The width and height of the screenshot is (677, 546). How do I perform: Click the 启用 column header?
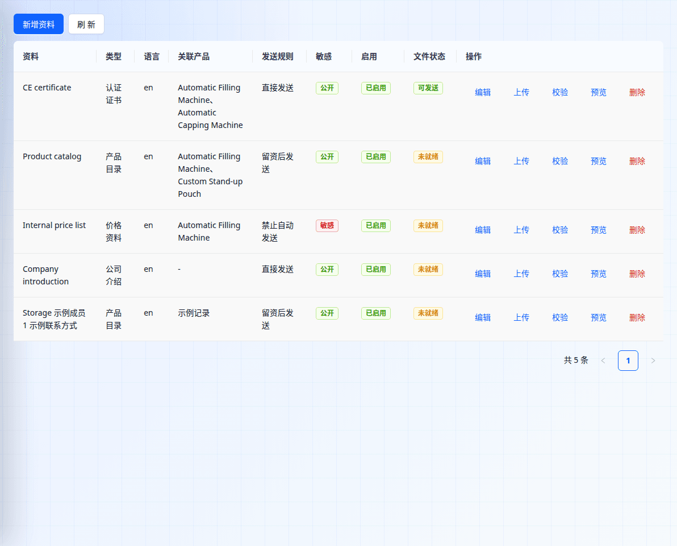369,57
